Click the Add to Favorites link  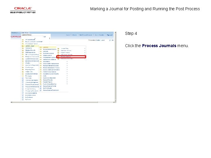[99, 35]
